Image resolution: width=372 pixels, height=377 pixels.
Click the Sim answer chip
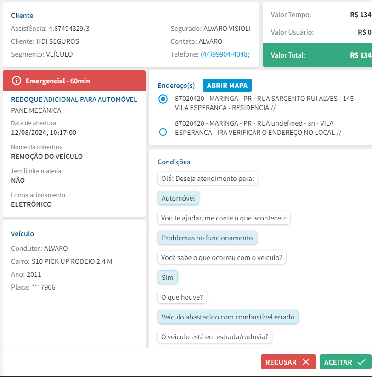click(168, 278)
